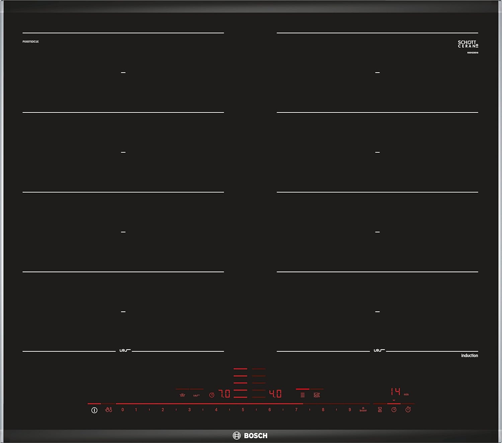The width and height of the screenshot is (502, 443).
Task: Tap the childproof lock hand icon
Action: [108, 410]
